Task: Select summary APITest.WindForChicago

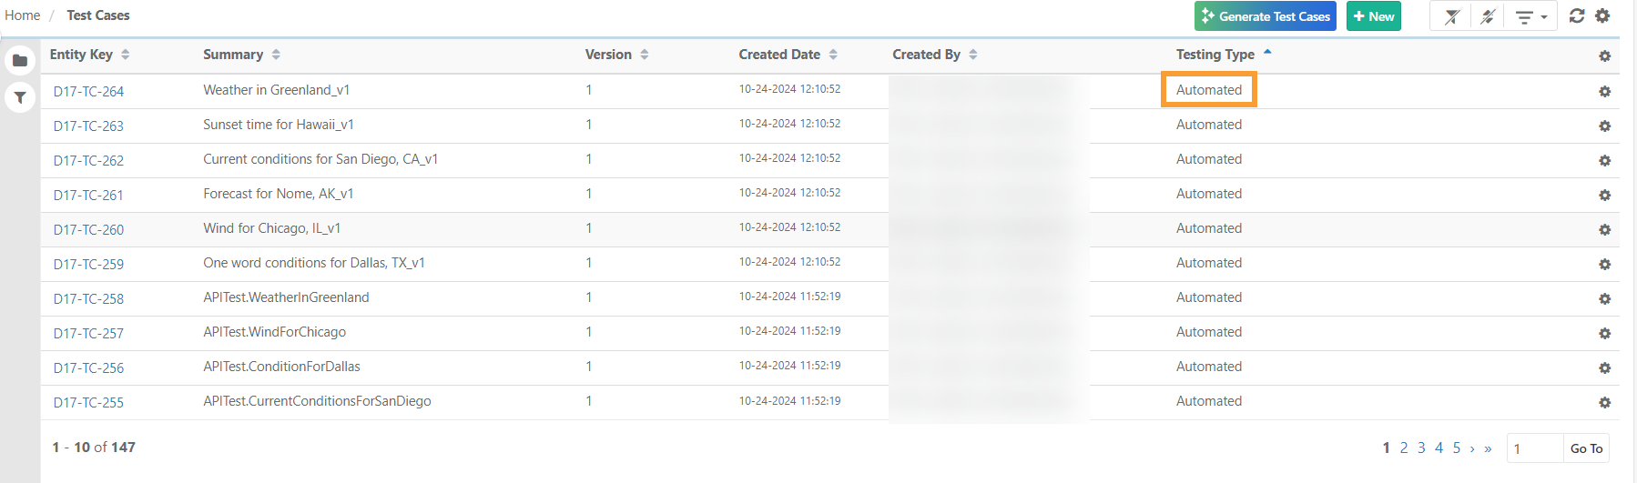Action: pos(275,332)
